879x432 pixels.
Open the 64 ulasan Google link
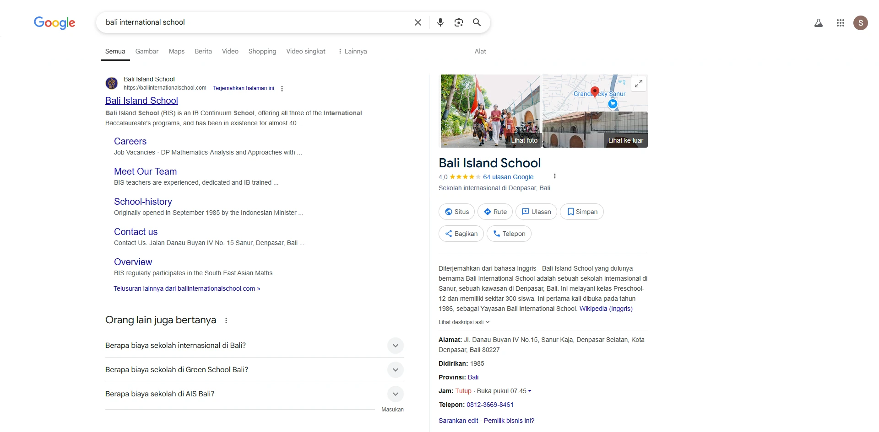pyautogui.click(x=508, y=177)
